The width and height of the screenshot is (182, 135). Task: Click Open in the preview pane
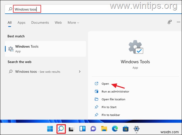pyautogui.click(x=105, y=84)
